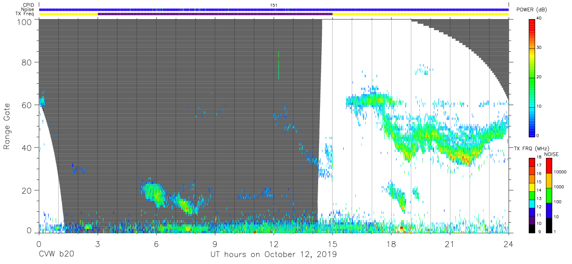Image resolution: width=572 pixels, height=264 pixels.
Task: Click the CPID label
Action: point(28,5)
